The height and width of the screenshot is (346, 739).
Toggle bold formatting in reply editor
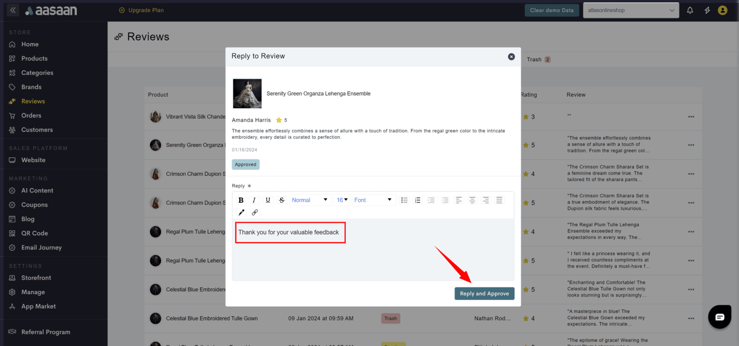tap(241, 200)
